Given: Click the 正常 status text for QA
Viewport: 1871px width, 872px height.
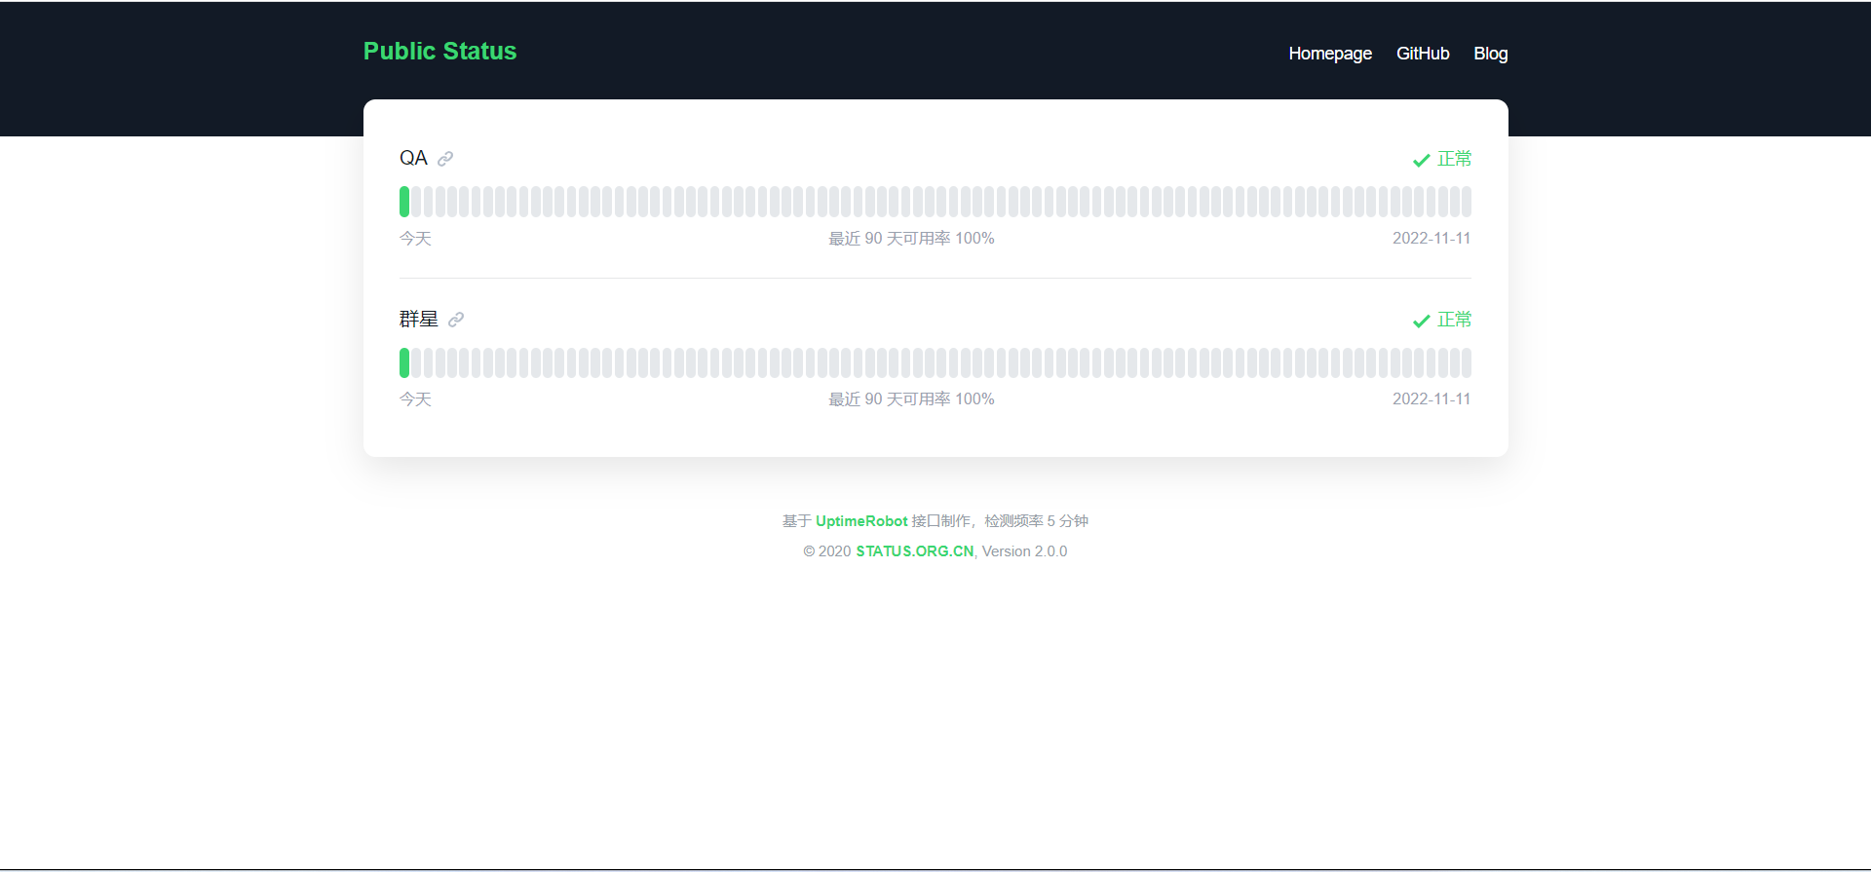Looking at the screenshot, I should (x=1454, y=159).
